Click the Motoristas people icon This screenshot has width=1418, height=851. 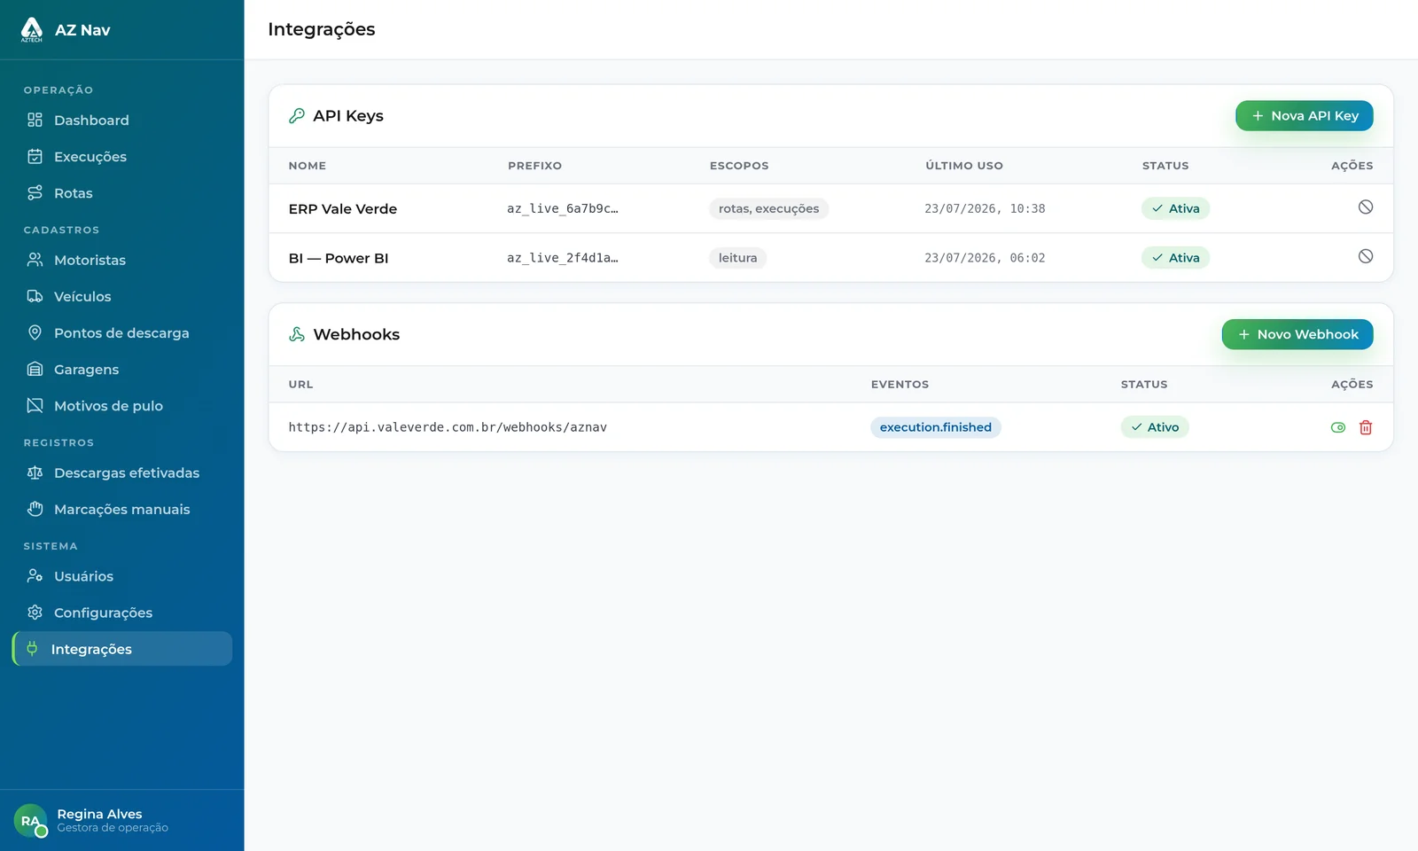coord(35,260)
